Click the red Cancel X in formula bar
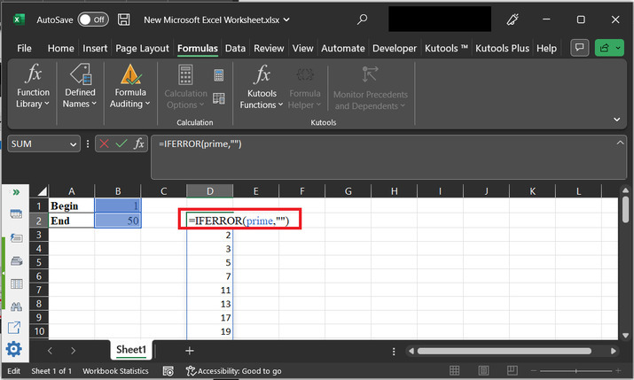Image resolution: width=634 pixels, height=380 pixels. tap(104, 143)
